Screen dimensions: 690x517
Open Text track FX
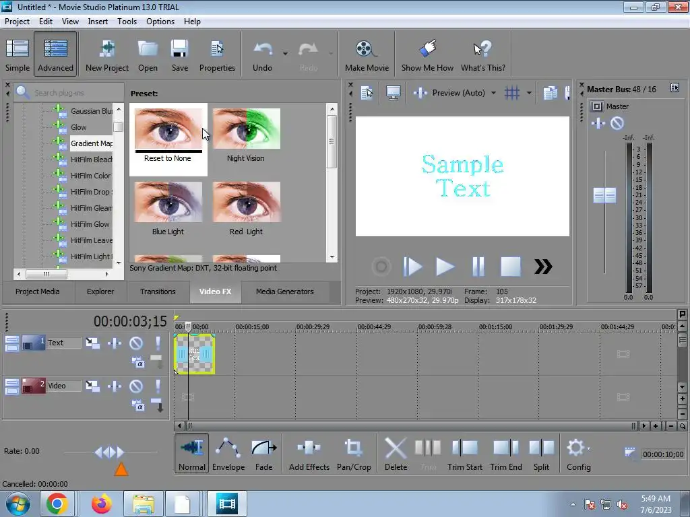[115, 343]
